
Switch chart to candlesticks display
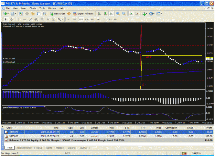105,13
